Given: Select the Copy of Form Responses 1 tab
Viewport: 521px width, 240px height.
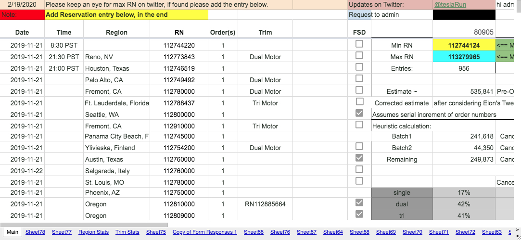Looking at the screenshot, I should pyautogui.click(x=204, y=232).
